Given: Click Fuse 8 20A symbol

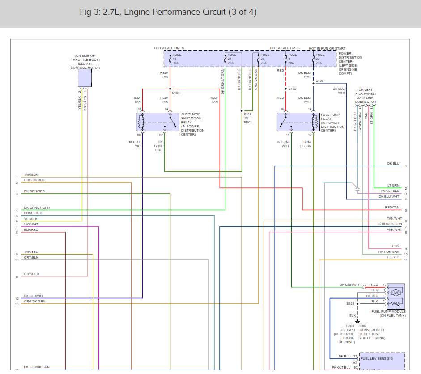Looking at the screenshot, I should click(286, 59).
